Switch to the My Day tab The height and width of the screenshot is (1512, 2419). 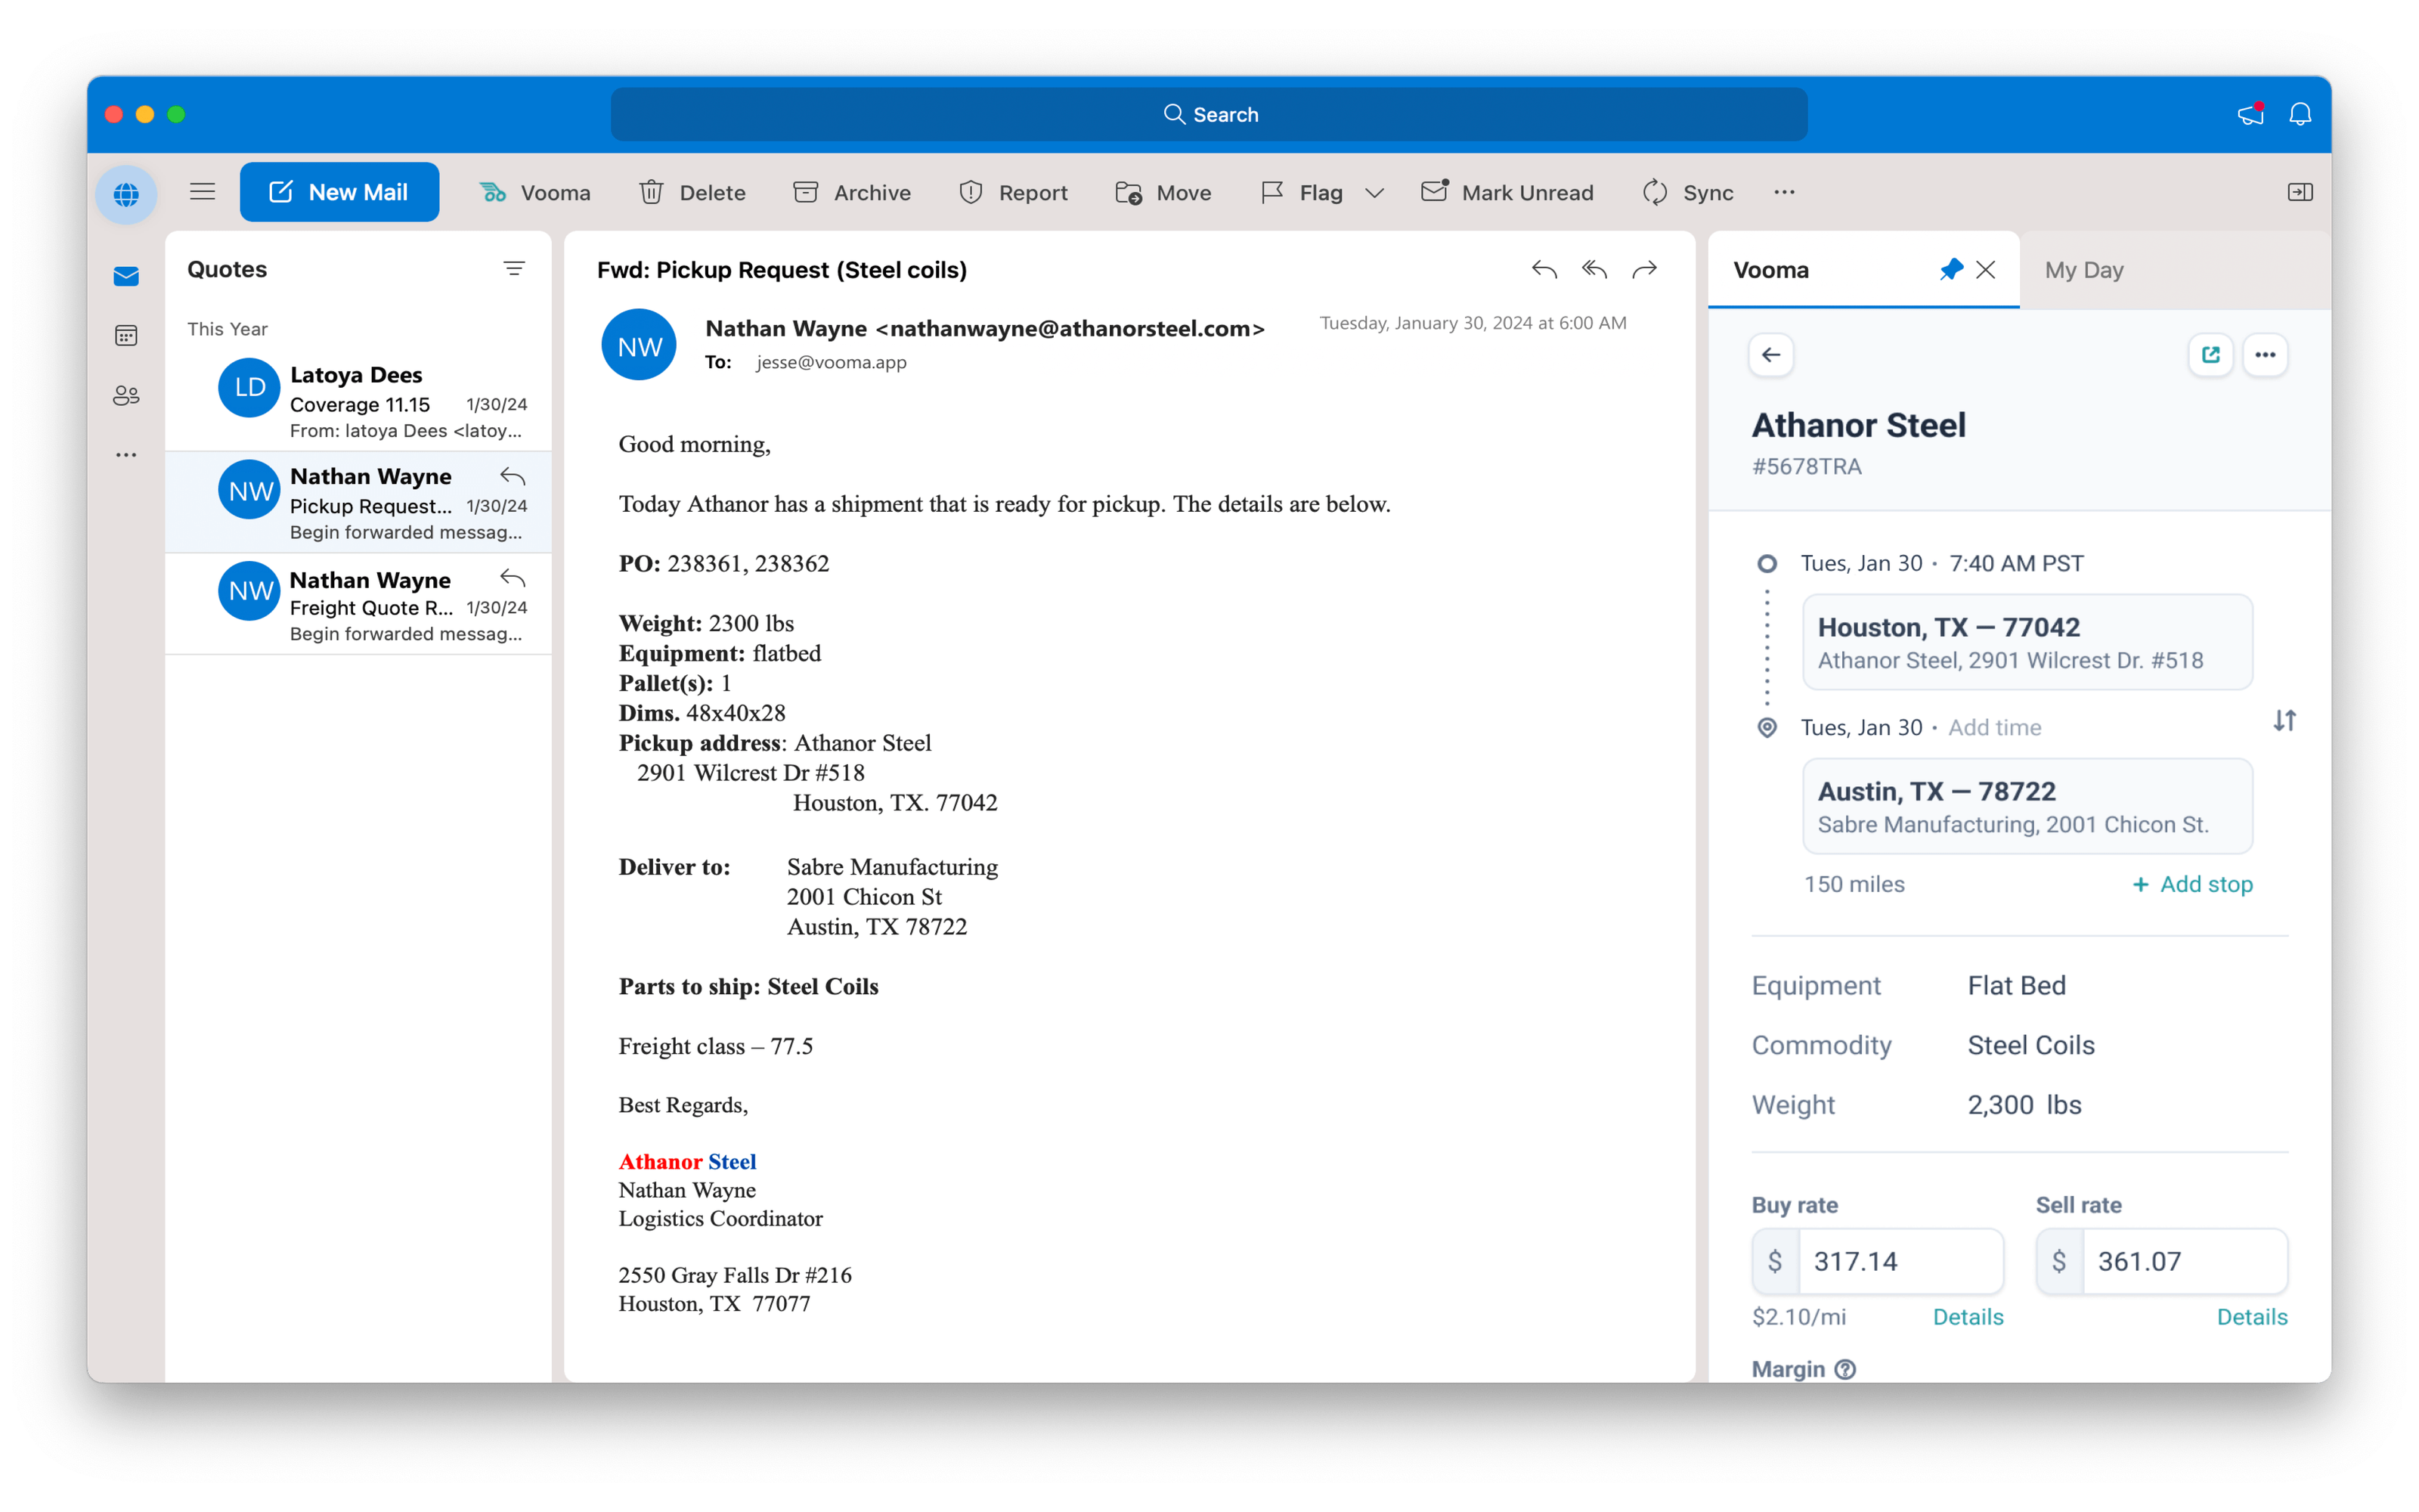click(x=2083, y=270)
